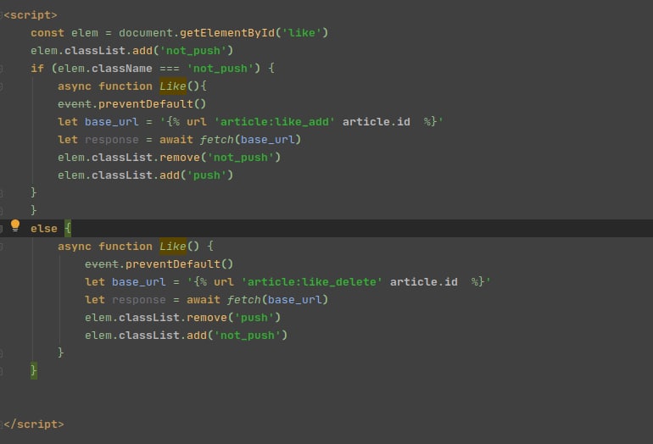Click the const keyword
Screen dimensions: 653x444
click(47, 33)
